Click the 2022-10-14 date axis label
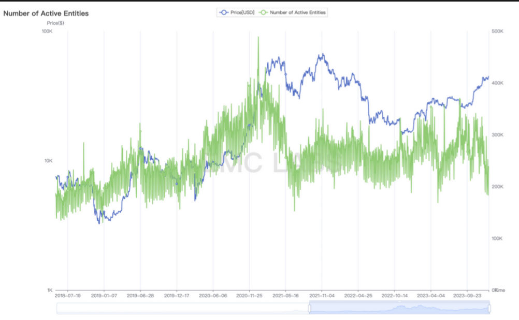The image size is (519, 320). pyautogui.click(x=395, y=296)
